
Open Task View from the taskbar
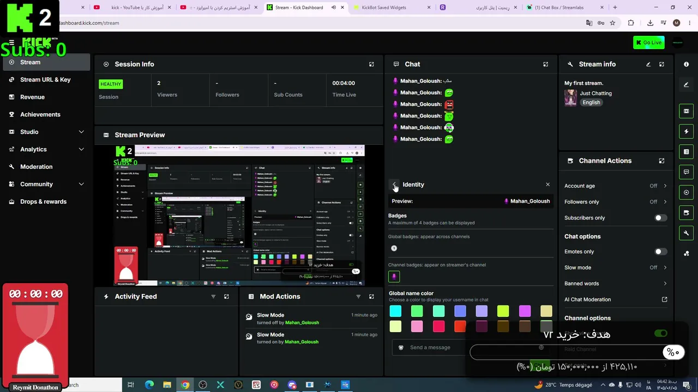131,385
